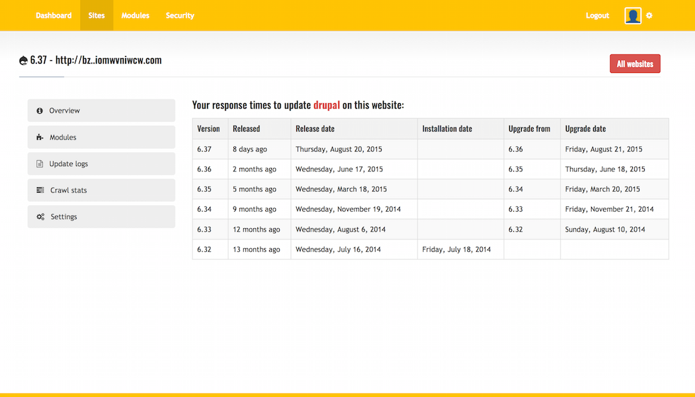Screen dimensions: 695x397
Task: Open the gear settings icon in header
Action: (649, 15)
